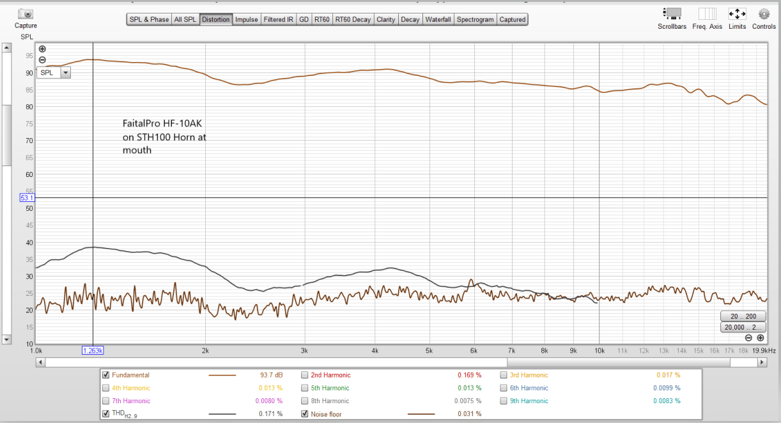The image size is (781, 423).
Task: Click the FaitalPro HF-10AK graph annotation text
Action: click(x=164, y=136)
